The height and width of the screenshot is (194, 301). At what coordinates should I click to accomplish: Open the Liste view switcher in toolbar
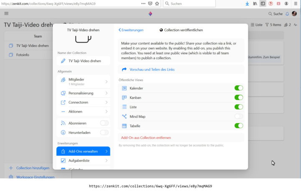click(256, 25)
